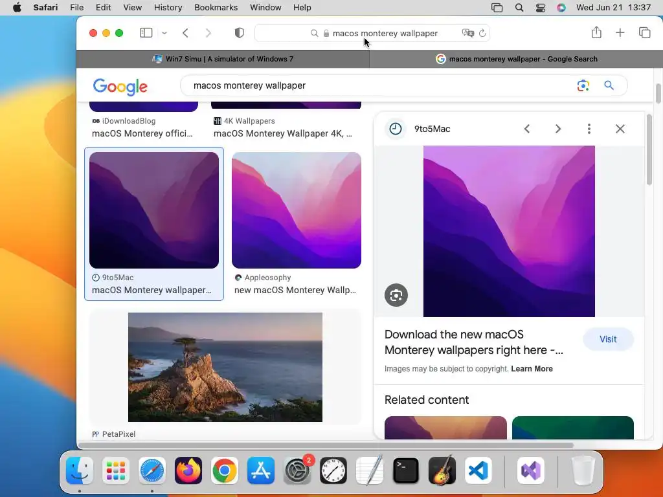Viewport: 663px width, 497px height.
Task: Open Finder from the Dock
Action: pyautogui.click(x=80, y=470)
